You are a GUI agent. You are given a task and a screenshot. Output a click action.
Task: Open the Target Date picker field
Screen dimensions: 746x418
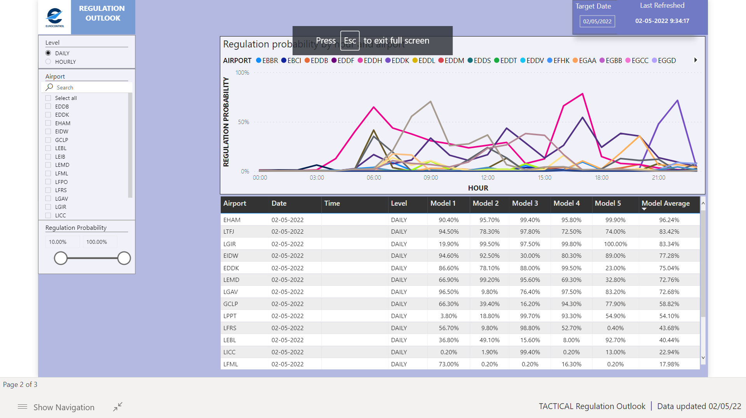click(597, 21)
